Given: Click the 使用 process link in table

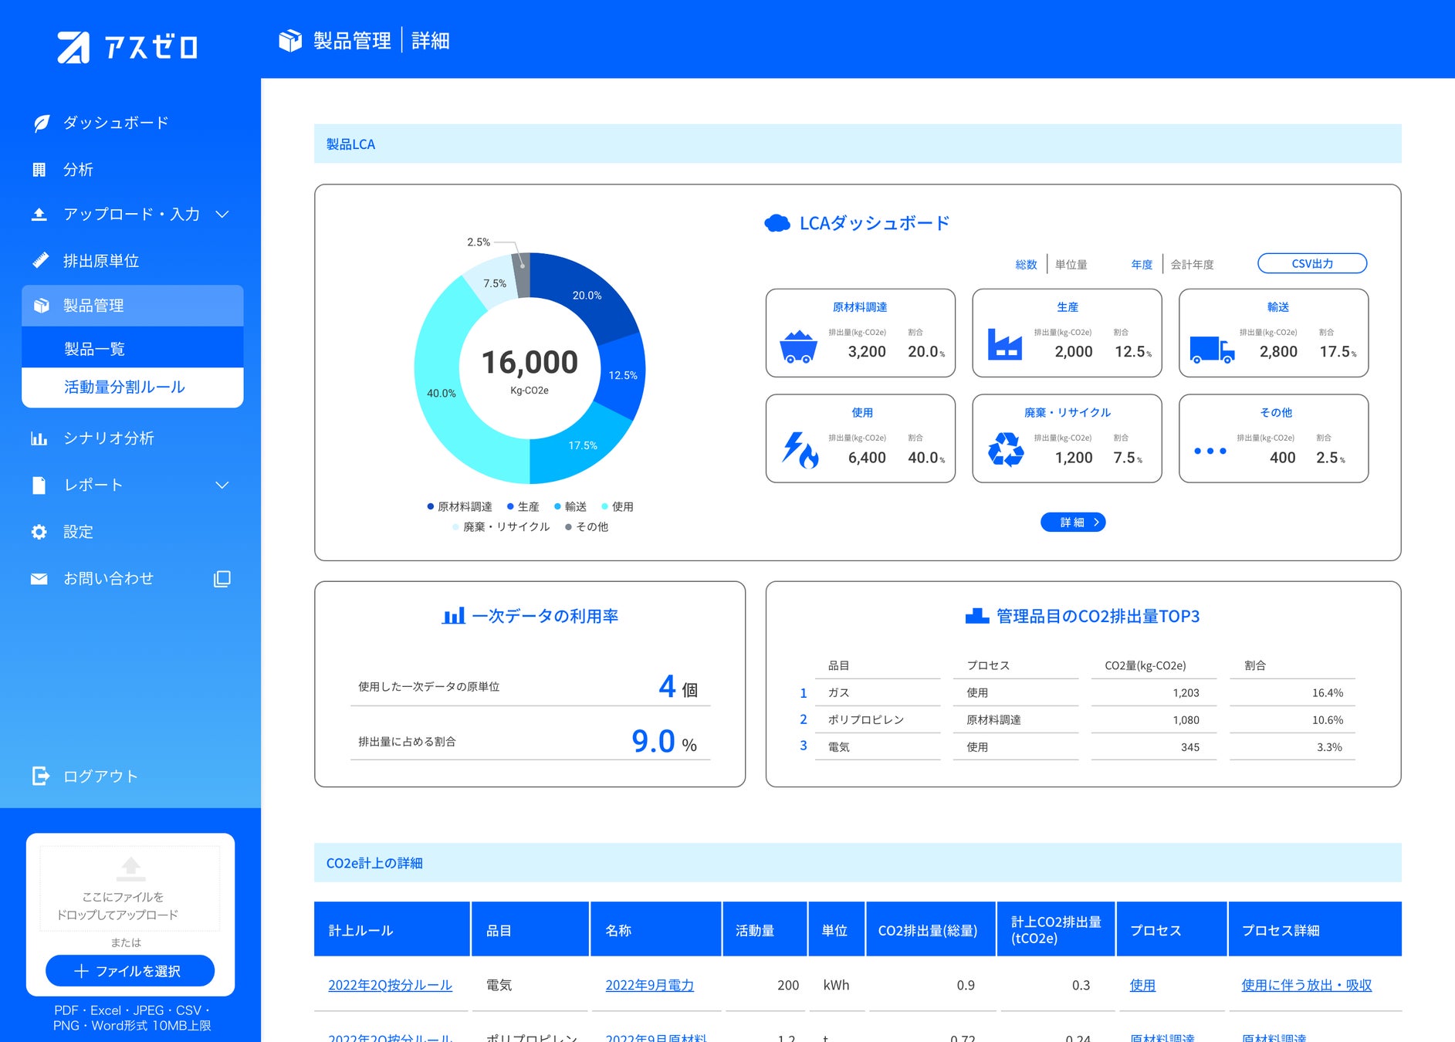Looking at the screenshot, I should pyautogui.click(x=1142, y=986).
